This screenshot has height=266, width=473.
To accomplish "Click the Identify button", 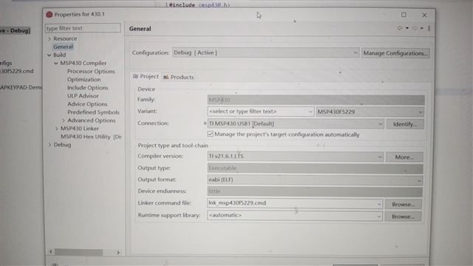I will click(x=405, y=124).
